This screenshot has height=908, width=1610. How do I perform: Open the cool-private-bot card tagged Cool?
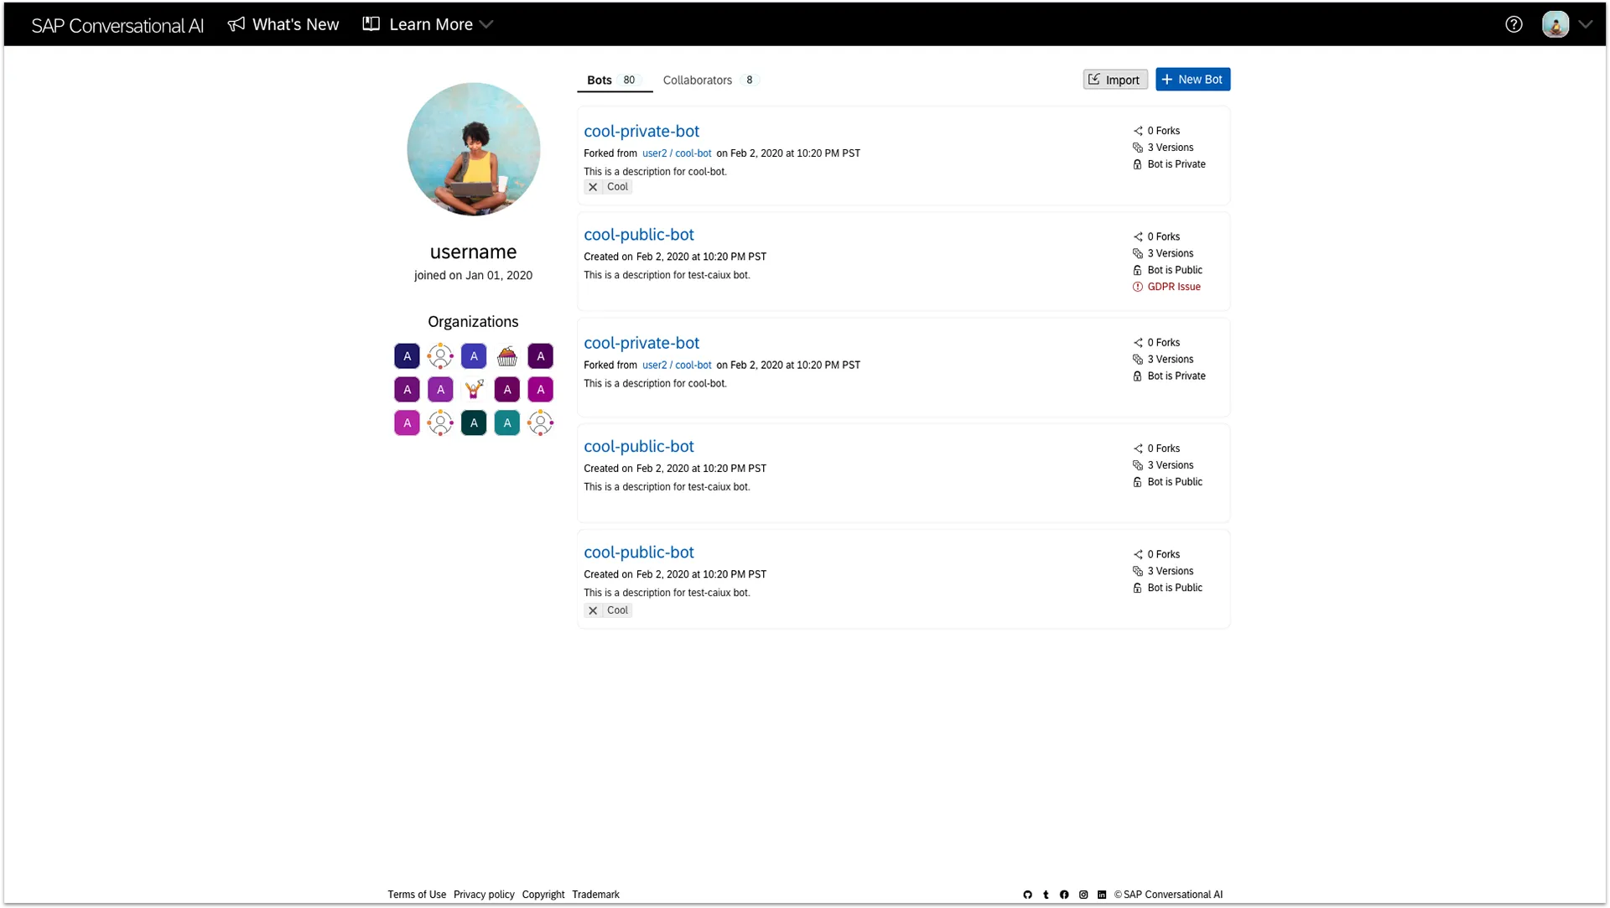(x=641, y=131)
